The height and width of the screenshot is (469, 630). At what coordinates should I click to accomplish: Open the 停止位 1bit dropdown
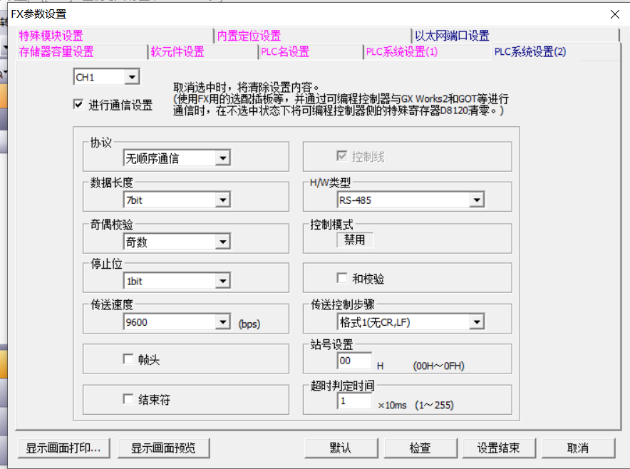pyautogui.click(x=222, y=282)
